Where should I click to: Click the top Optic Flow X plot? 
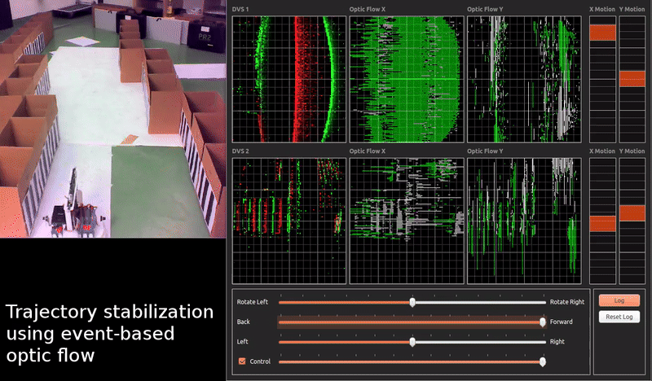405,79
